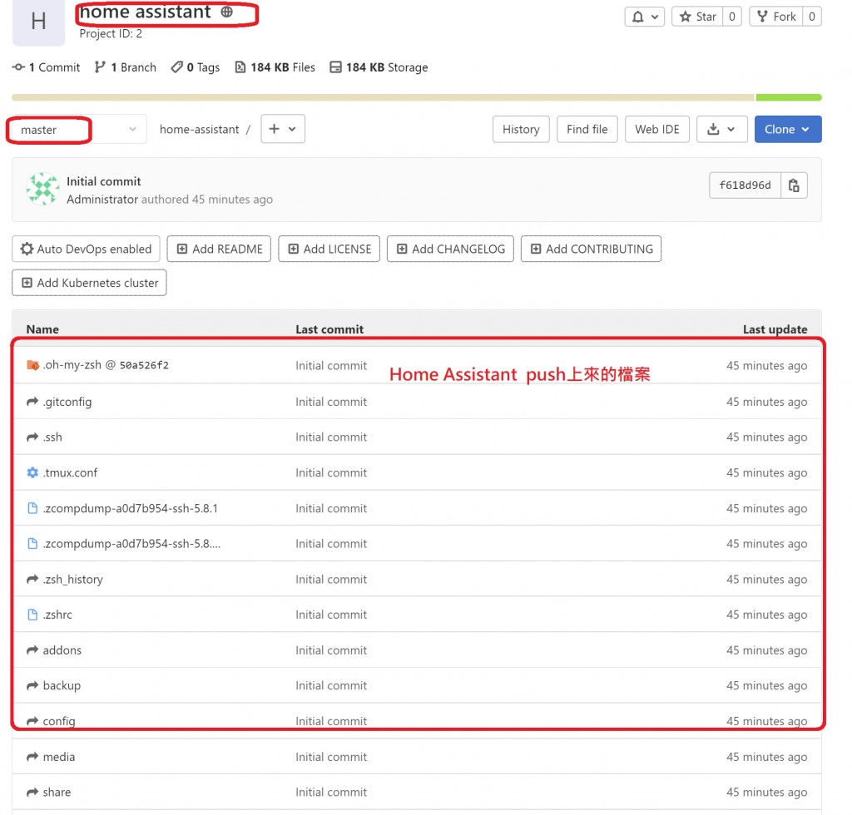
Task: Click Add CHANGELOG button
Action: (x=450, y=249)
